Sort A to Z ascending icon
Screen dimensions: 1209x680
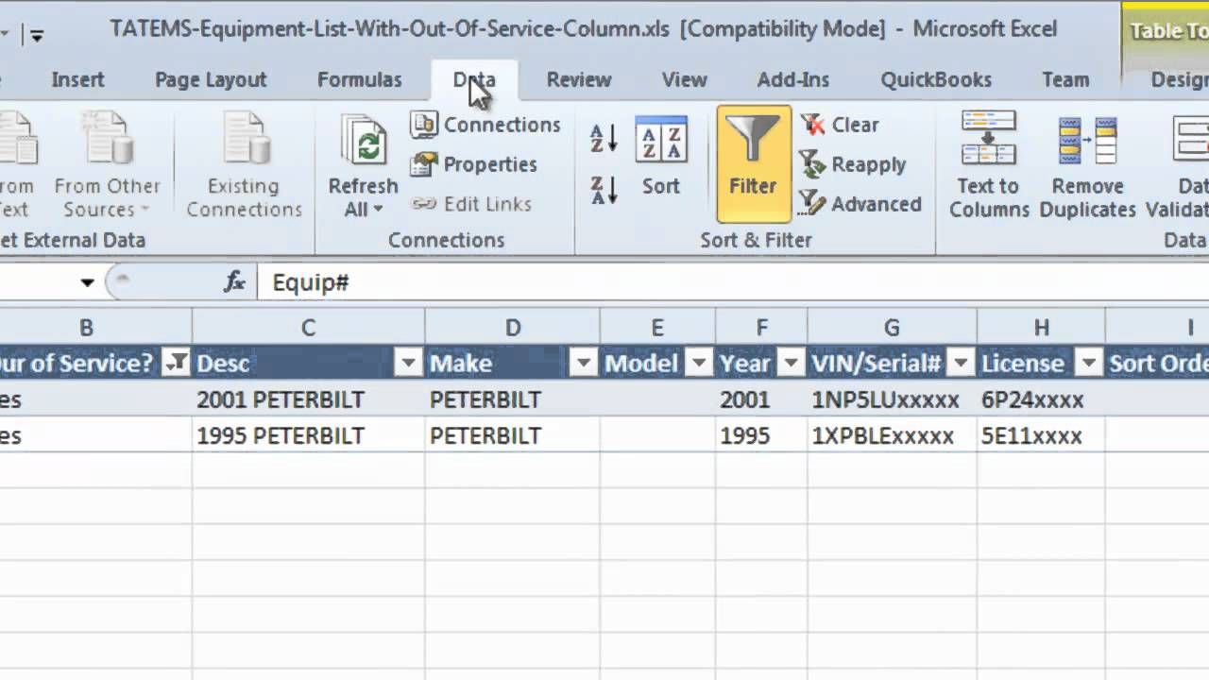tap(604, 139)
